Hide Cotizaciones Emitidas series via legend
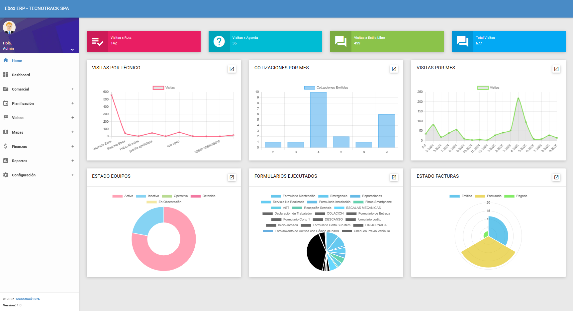 [326, 88]
